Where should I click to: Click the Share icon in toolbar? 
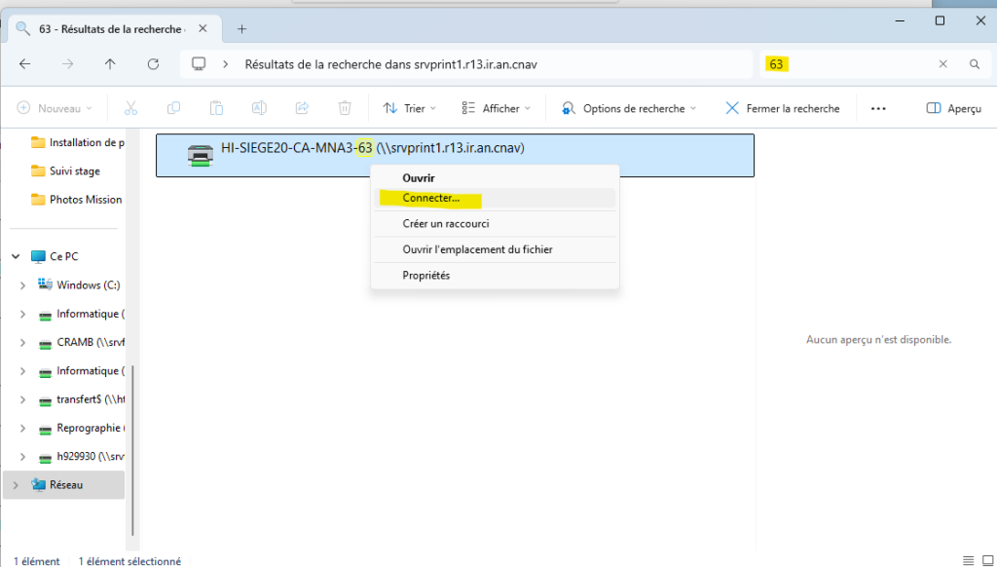[302, 108]
